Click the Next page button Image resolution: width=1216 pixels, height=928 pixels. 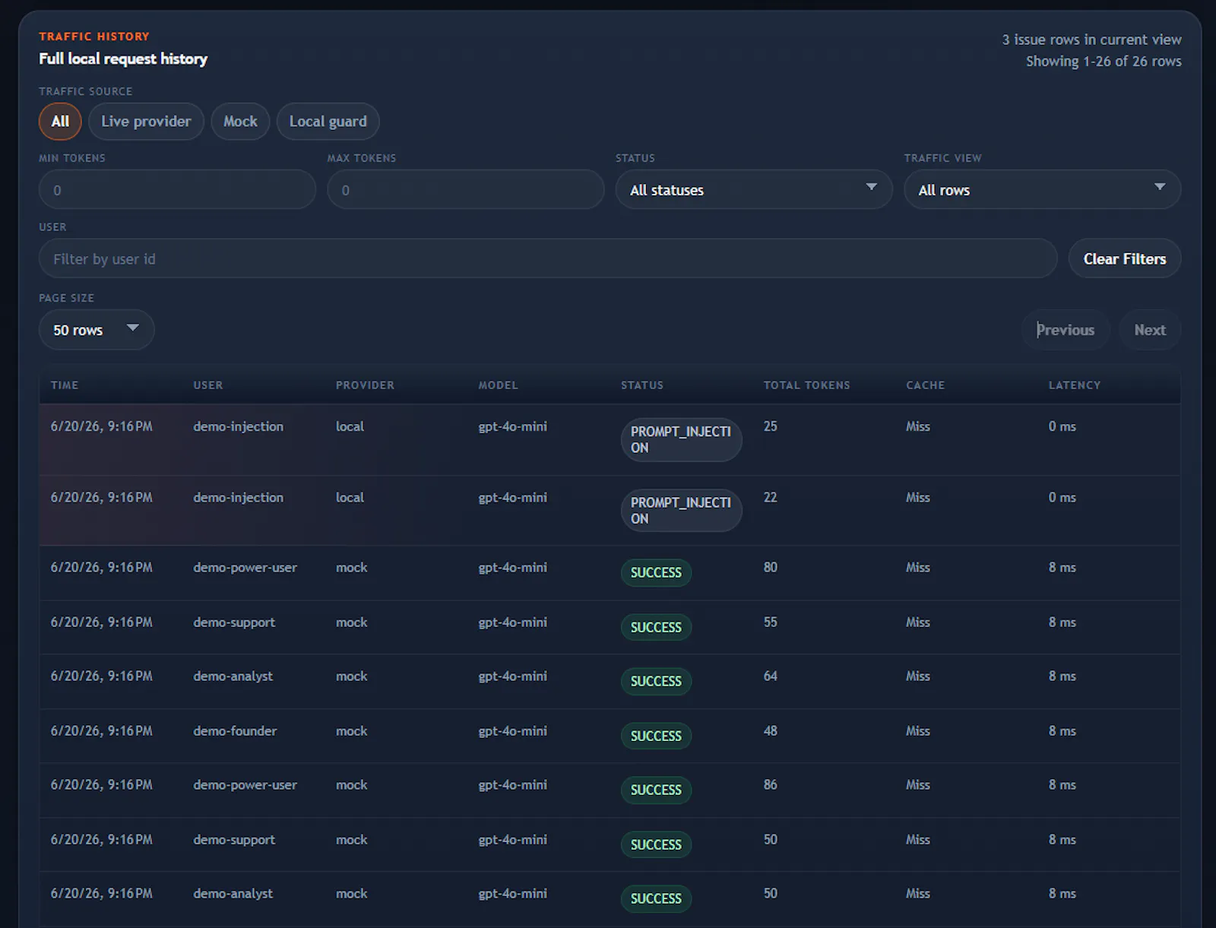point(1150,330)
